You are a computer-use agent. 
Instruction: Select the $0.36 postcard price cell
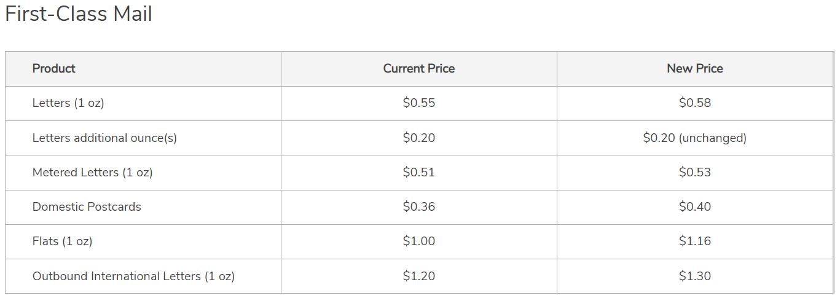419,206
